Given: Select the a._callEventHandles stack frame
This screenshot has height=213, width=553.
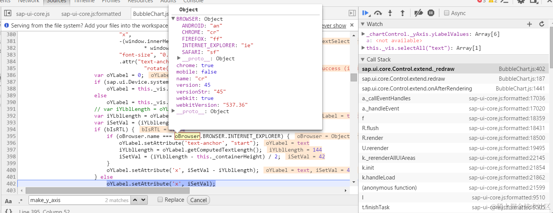Looking at the screenshot, I should [x=453, y=98].
